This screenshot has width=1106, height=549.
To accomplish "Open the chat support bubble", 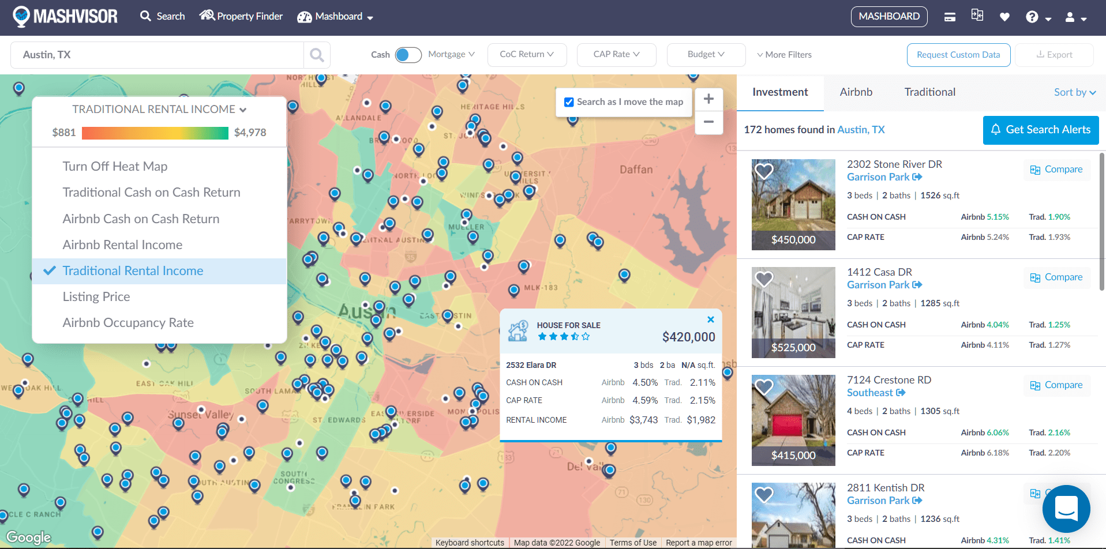I will click(x=1066, y=509).
